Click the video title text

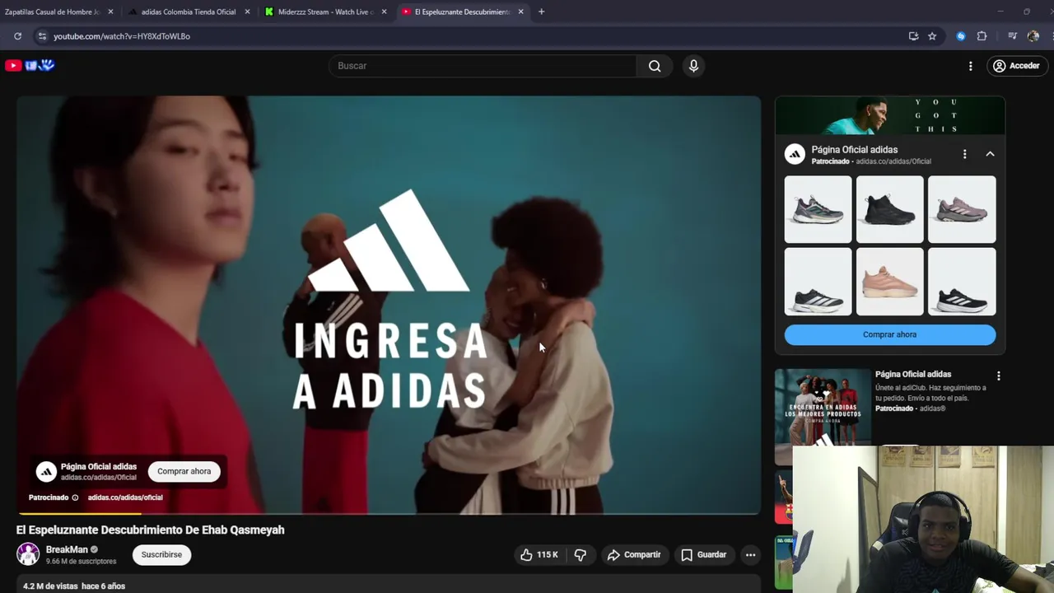tap(150, 530)
